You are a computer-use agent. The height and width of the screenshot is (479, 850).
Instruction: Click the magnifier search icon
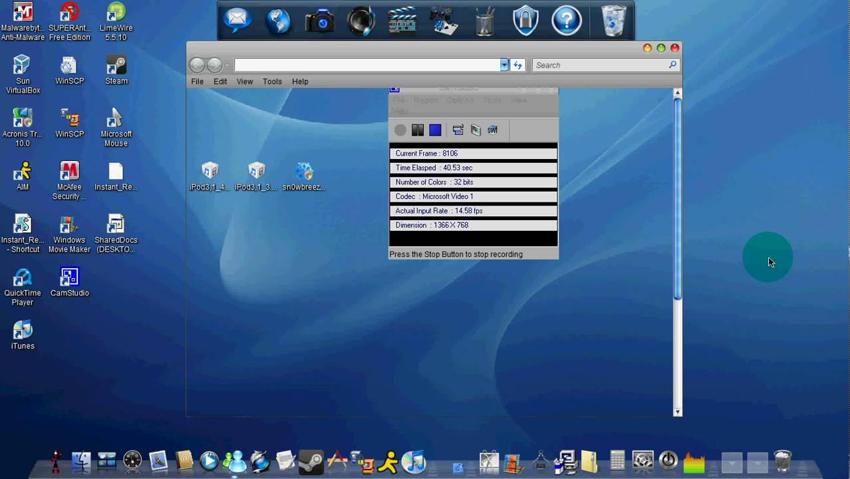pos(672,65)
